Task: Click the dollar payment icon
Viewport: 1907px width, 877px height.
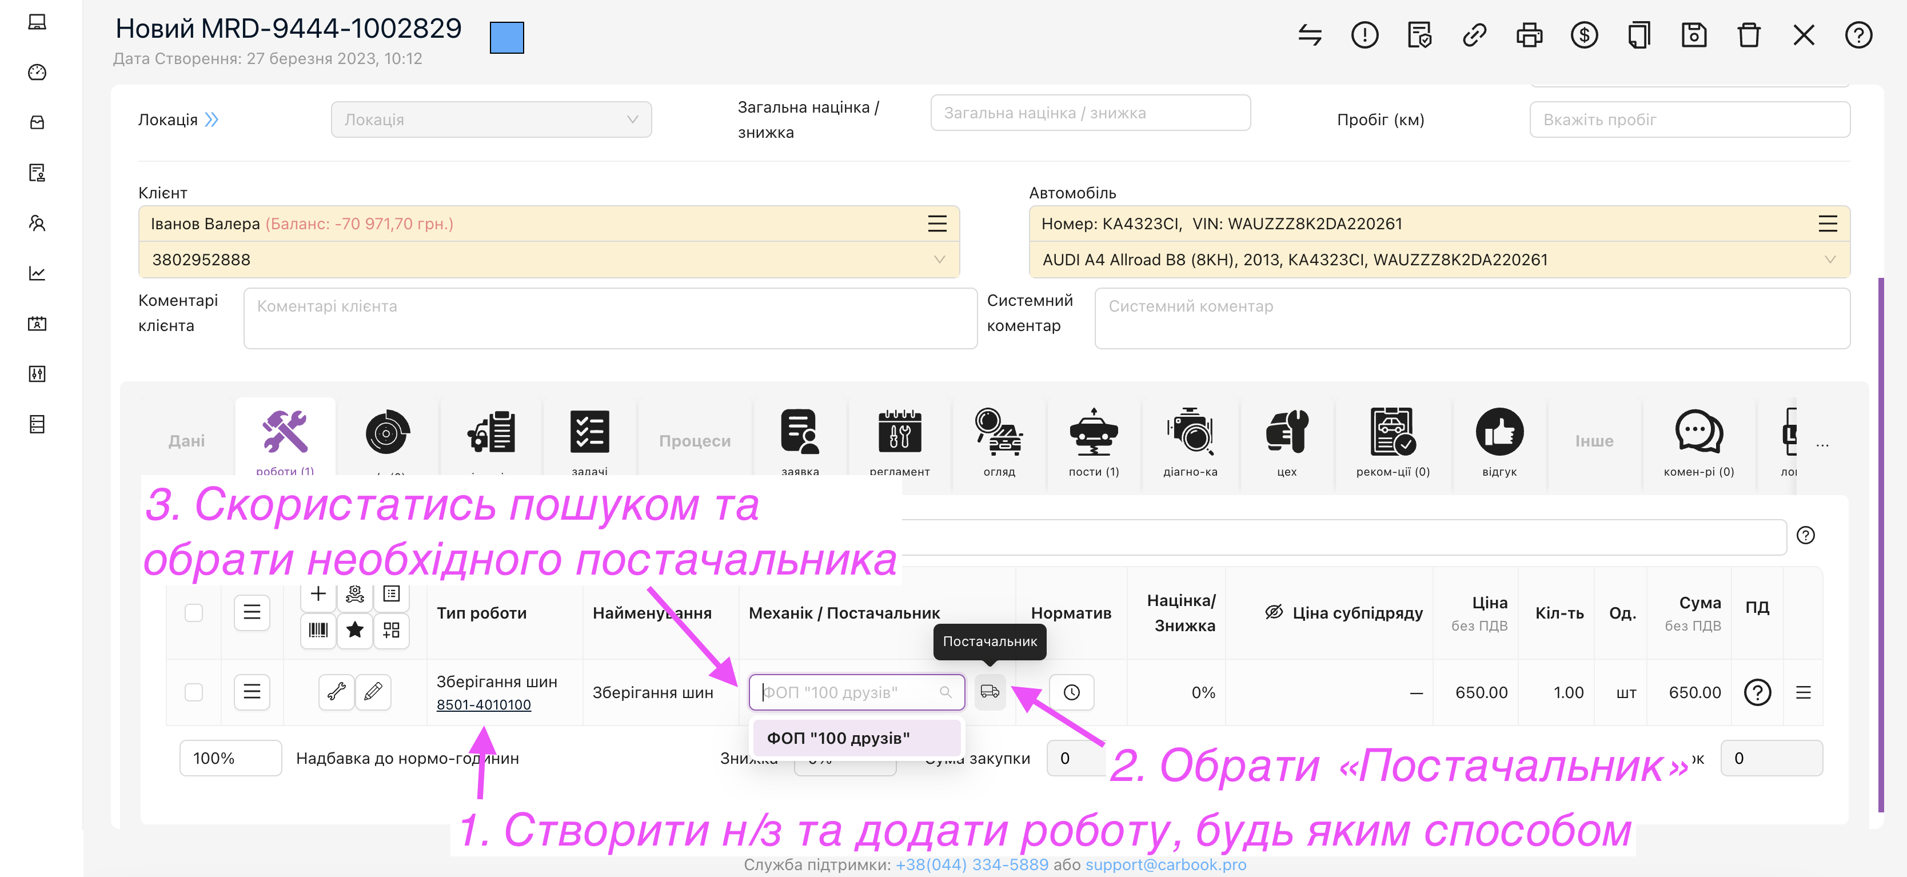Action: [x=1583, y=35]
